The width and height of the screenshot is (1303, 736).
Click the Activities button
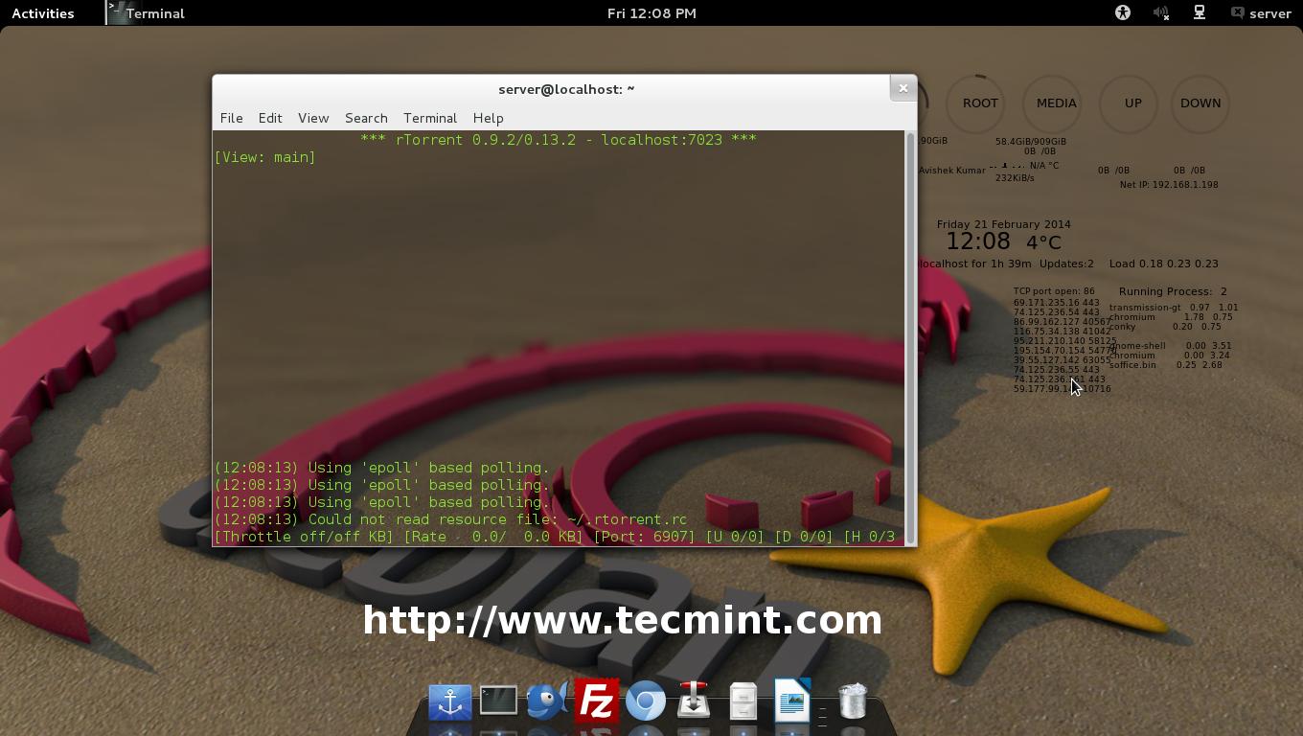42,12
